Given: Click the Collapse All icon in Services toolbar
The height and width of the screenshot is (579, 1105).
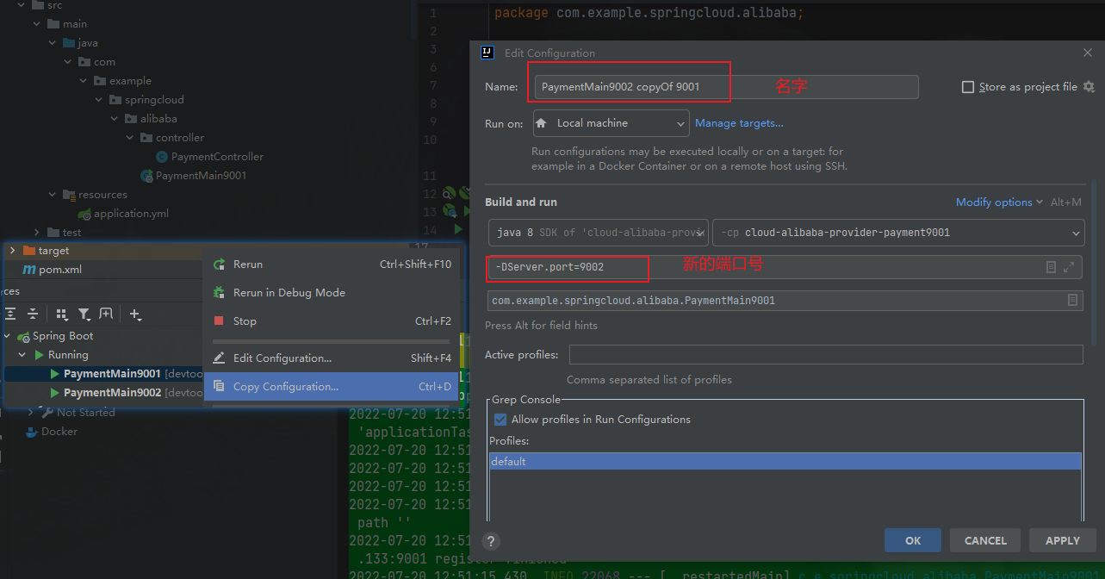Looking at the screenshot, I should [33, 314].
